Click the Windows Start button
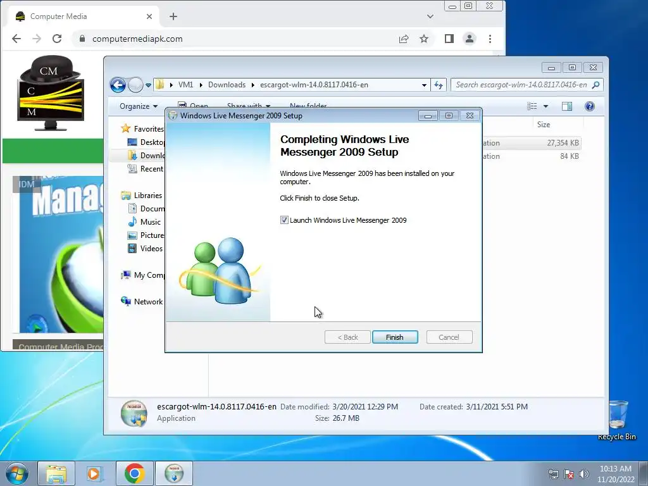Screen dimensions: 648x486 [x=17, y=473]
